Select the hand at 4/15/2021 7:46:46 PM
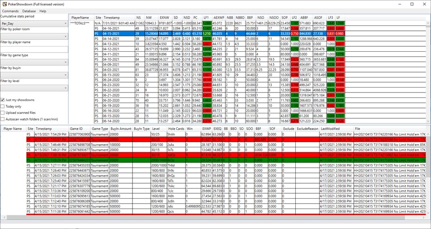 (227, 145)
